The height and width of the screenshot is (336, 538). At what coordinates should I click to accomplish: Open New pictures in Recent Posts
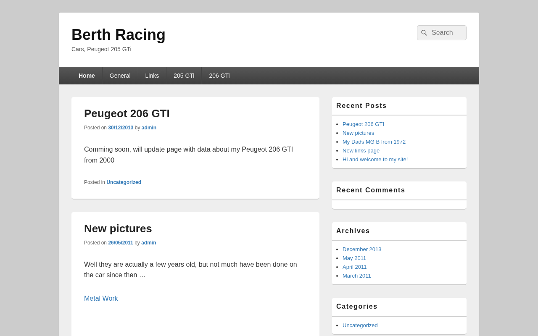click(358, 133)
